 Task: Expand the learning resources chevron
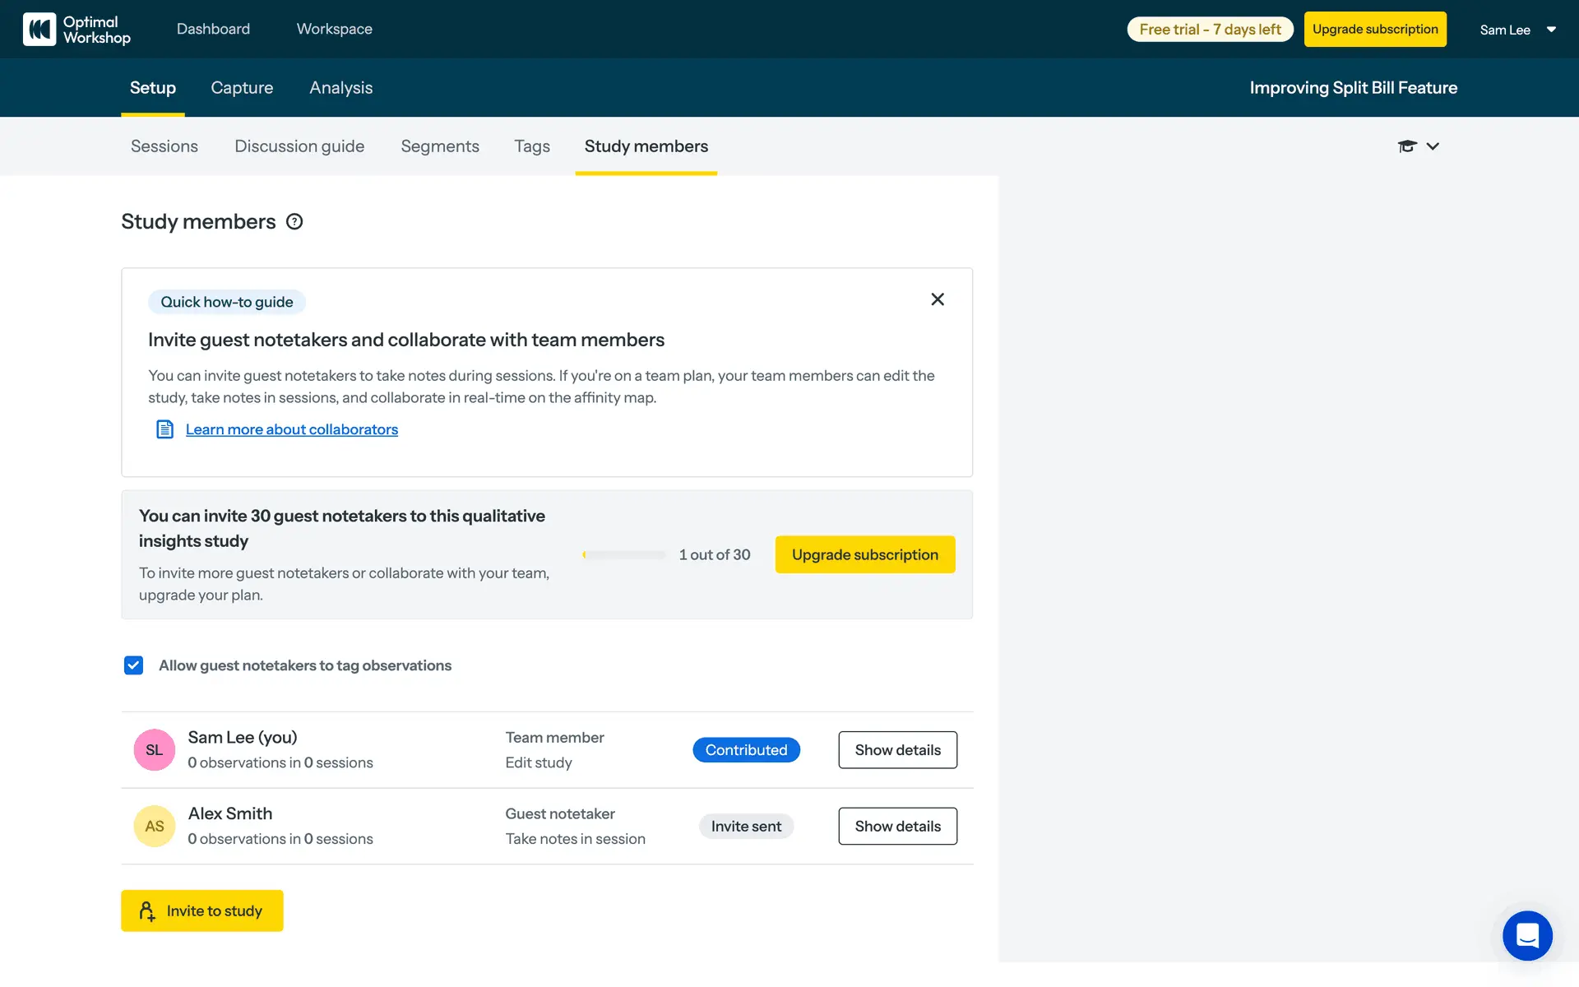[1433, 146]
